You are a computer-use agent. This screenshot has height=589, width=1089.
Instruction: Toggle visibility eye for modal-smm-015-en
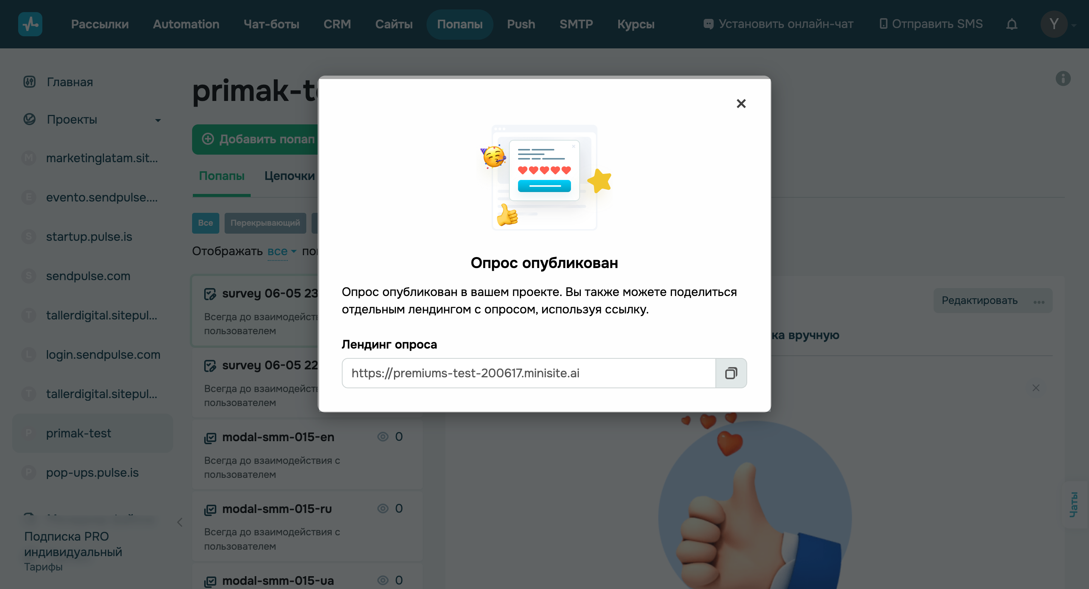pos(383,437)
